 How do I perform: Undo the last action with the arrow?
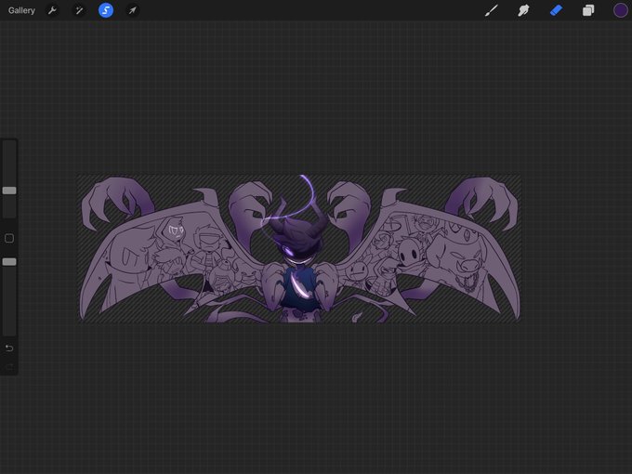(9, 348)
